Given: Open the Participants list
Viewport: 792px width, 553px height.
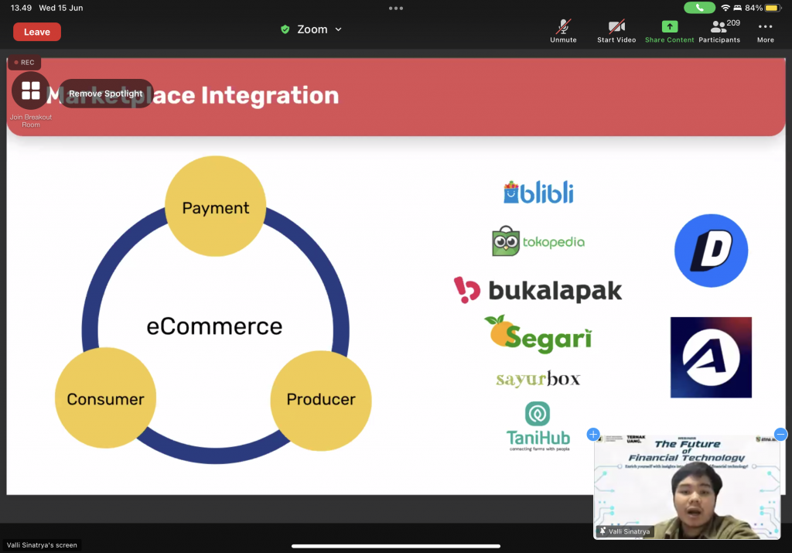Looking at the screenshot, I should [720, 31].
